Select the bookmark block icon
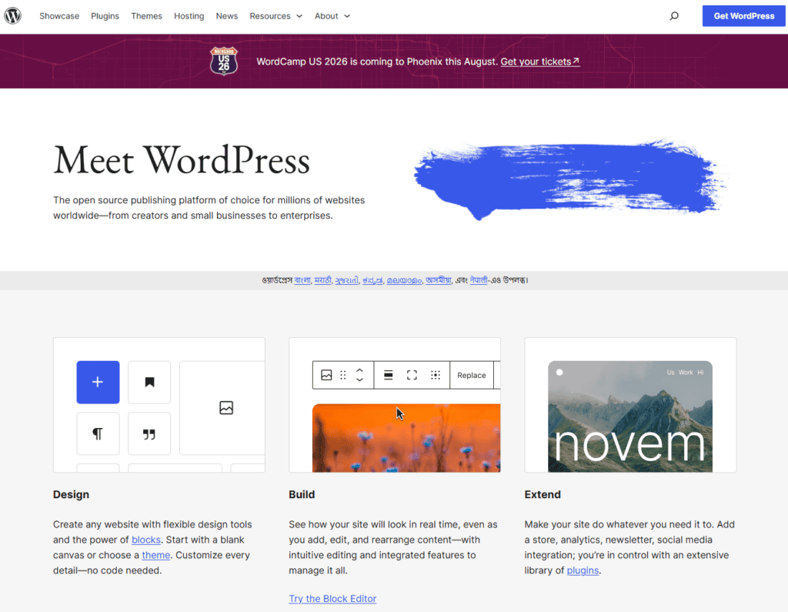This screenshot has width=788, height=612. click(x=149, y=382)
